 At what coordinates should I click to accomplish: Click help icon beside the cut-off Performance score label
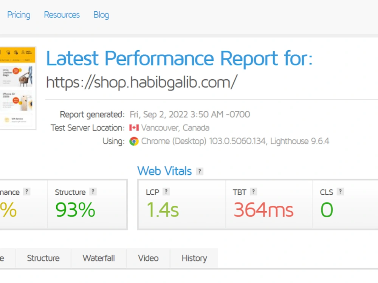[27, 192]
